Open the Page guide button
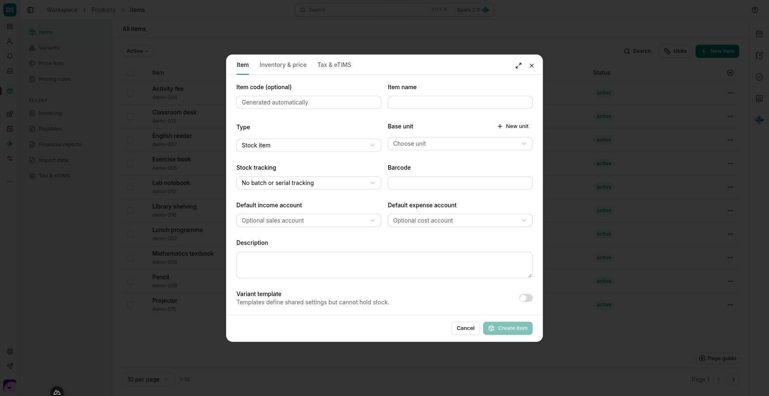769x396 pixels. coord(717,358)
